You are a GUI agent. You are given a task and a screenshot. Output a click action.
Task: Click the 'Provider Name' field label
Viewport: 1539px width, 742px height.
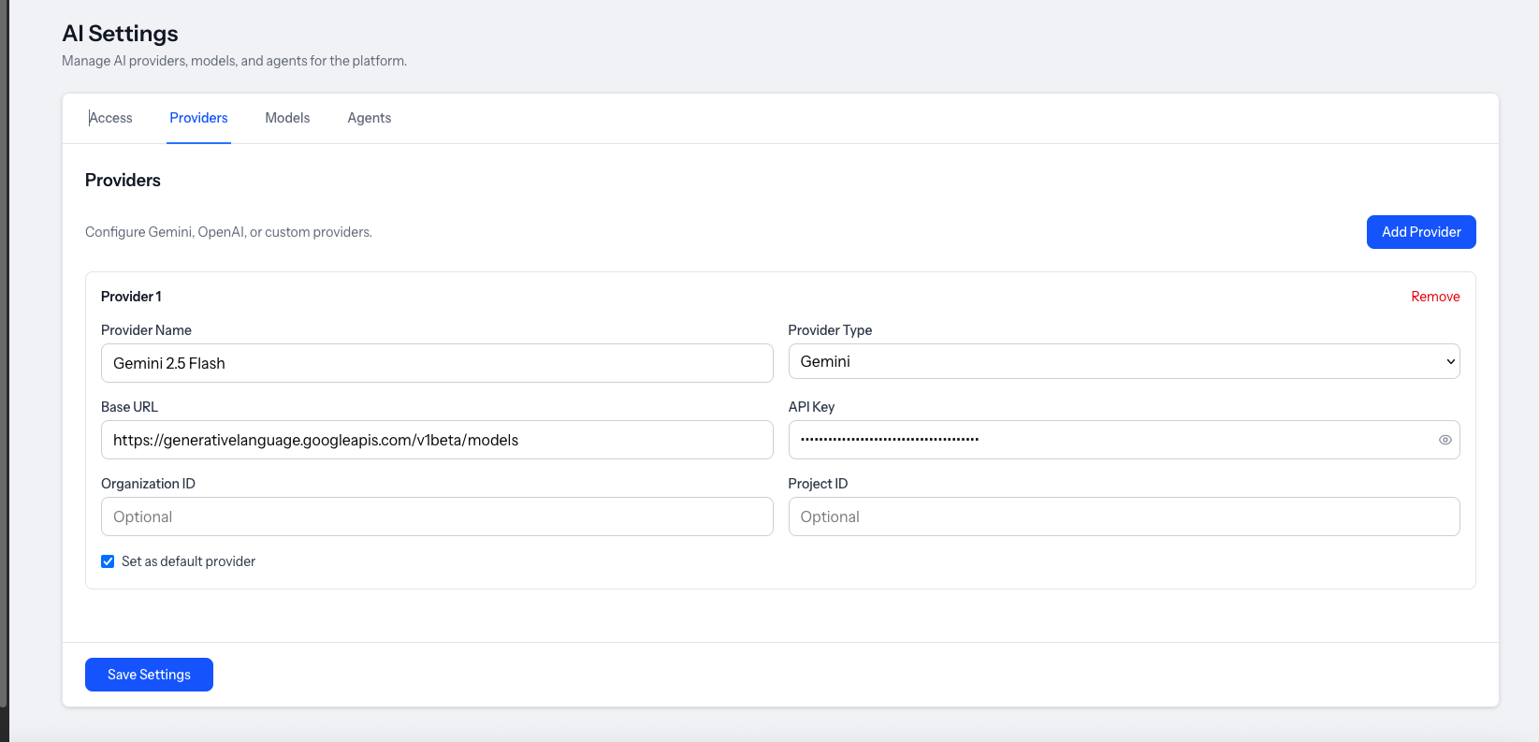pyautogui.click(x=146, y=330)
